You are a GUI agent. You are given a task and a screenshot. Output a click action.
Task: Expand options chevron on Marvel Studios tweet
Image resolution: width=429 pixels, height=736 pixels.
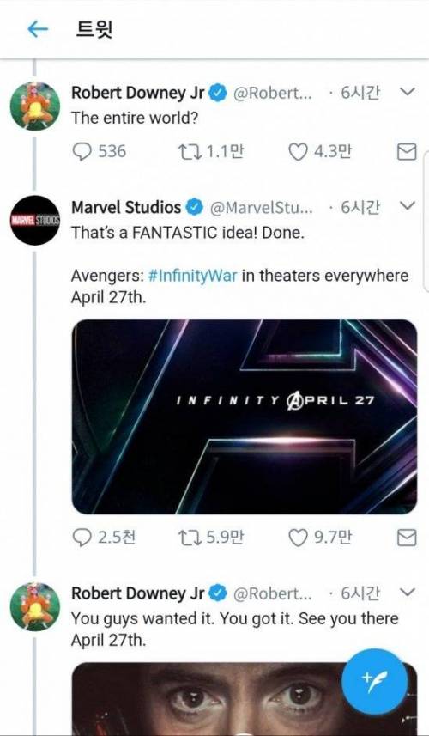point(408,206)
